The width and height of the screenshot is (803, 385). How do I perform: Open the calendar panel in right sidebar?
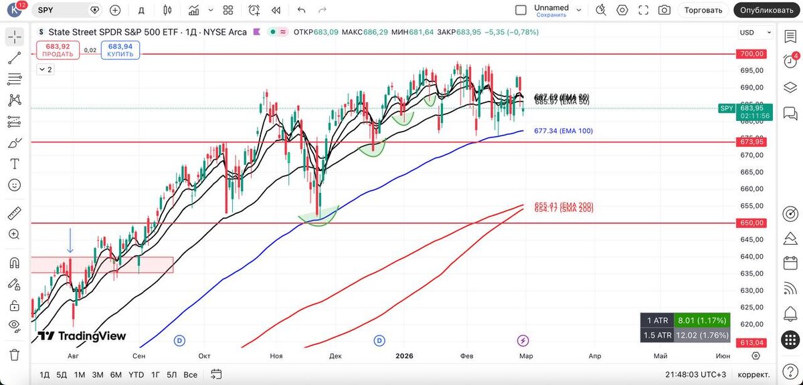(789, 263)
